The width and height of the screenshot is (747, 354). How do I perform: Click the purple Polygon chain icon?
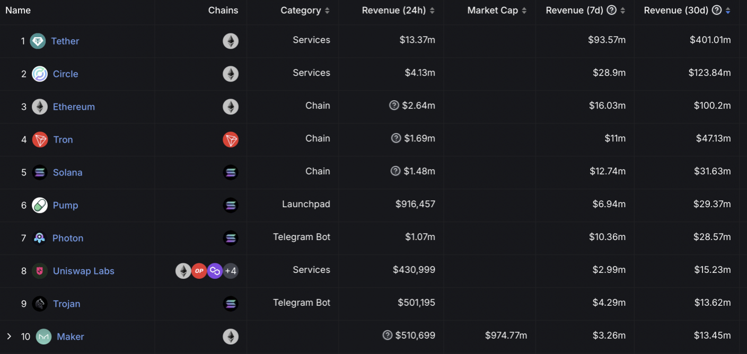click(215, 271)
